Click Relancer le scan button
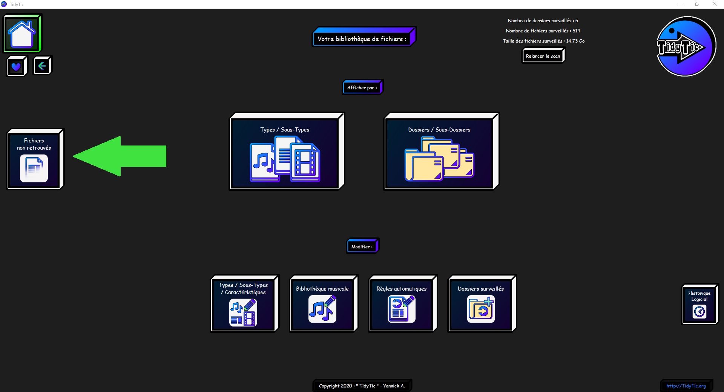This screenshot has height=392, width=724. click(543, 56)
